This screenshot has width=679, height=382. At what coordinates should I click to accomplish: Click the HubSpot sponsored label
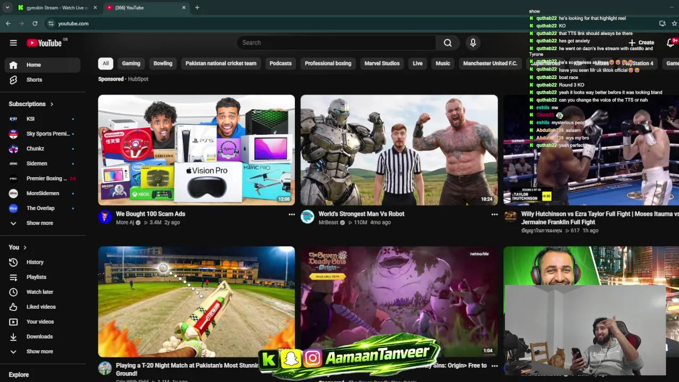(x=138, y=79)
